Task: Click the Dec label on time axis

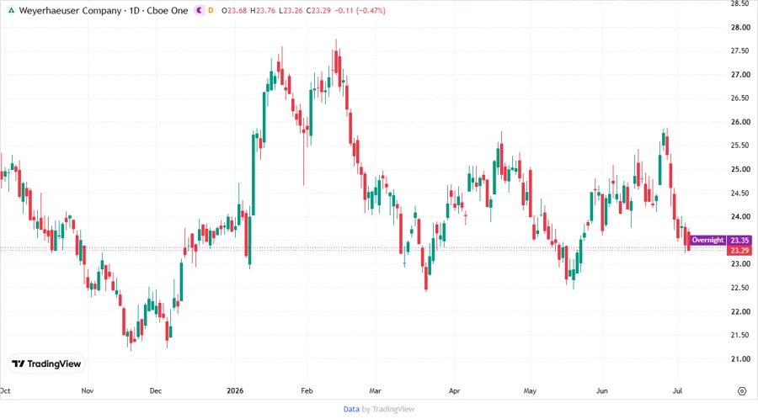Action: coord(156,390)
